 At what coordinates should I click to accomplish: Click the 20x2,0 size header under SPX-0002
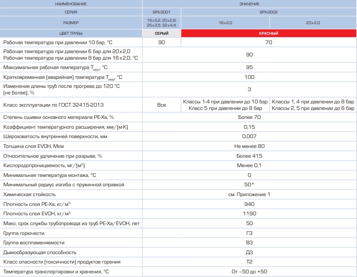[313, 23]
